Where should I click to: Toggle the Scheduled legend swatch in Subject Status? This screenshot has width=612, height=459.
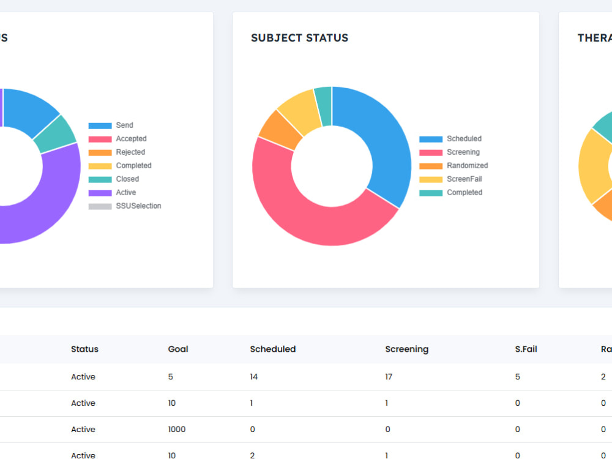click(431, 139)
